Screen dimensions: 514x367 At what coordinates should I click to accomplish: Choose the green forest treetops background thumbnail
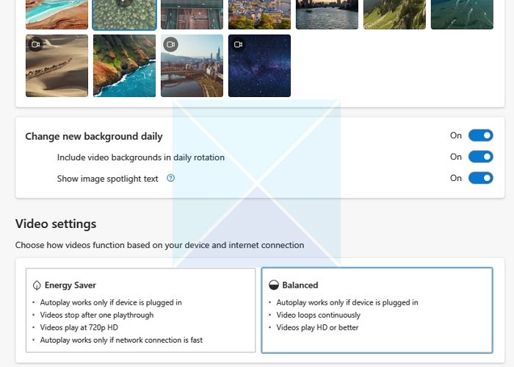pyautogui.click(x=124, y=14)
